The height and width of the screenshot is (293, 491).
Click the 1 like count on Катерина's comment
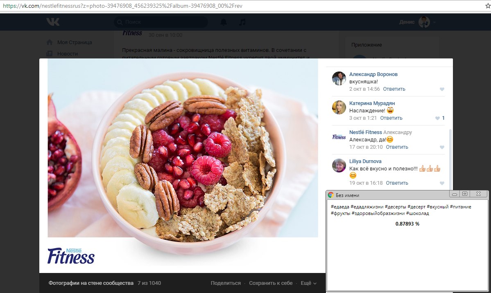point(443,118)
